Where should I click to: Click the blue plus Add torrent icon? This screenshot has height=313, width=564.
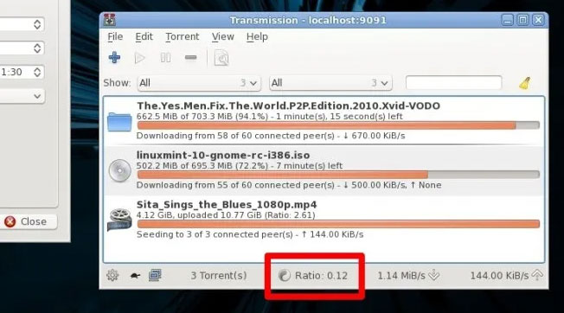[114, 57]
